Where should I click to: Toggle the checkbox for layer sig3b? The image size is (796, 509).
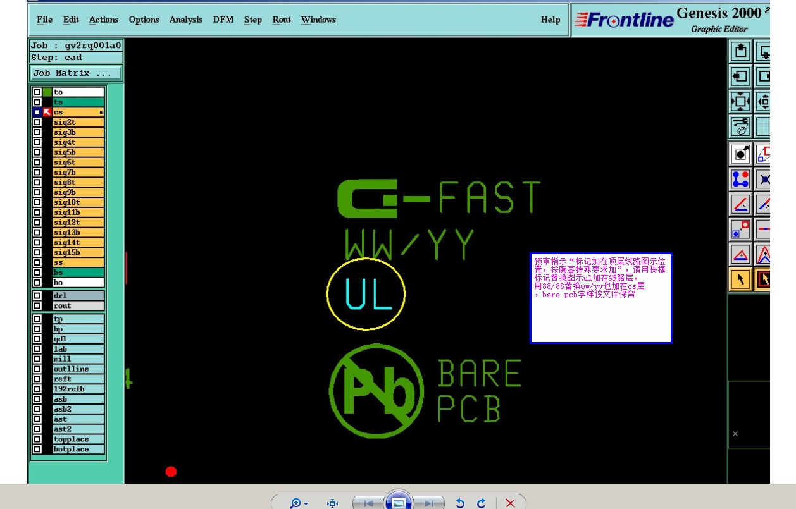point(37,132)
